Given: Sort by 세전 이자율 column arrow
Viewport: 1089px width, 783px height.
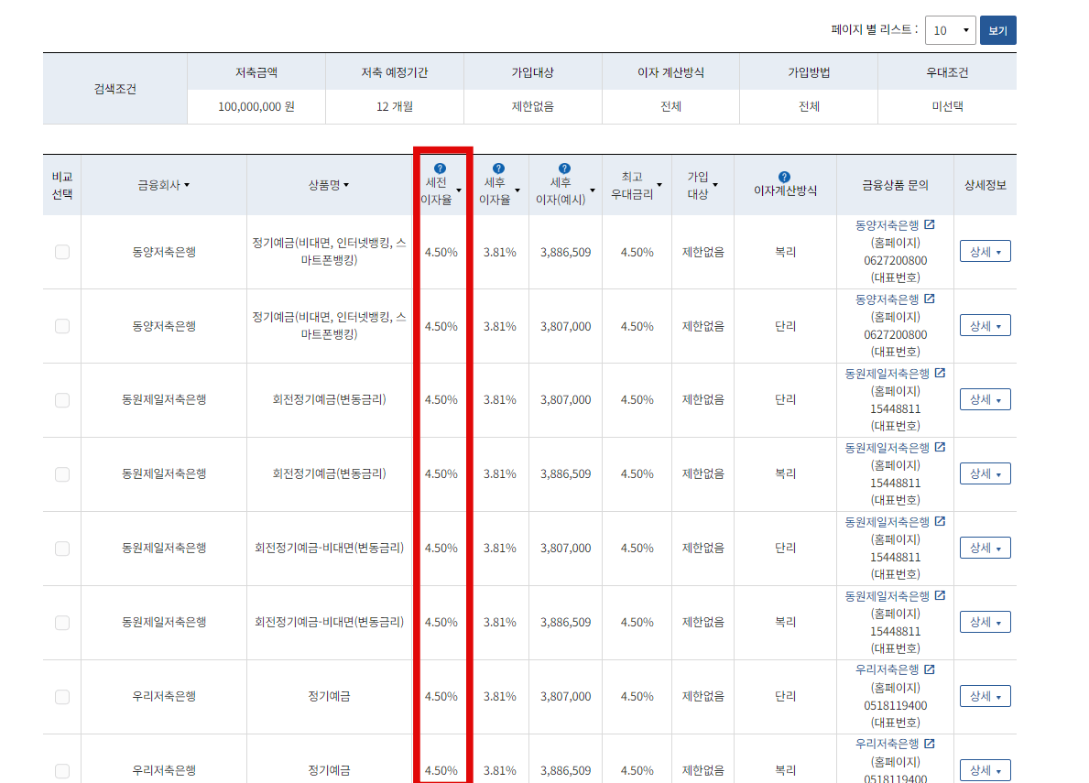Looking at the screenshot, I should pos(458,190).
